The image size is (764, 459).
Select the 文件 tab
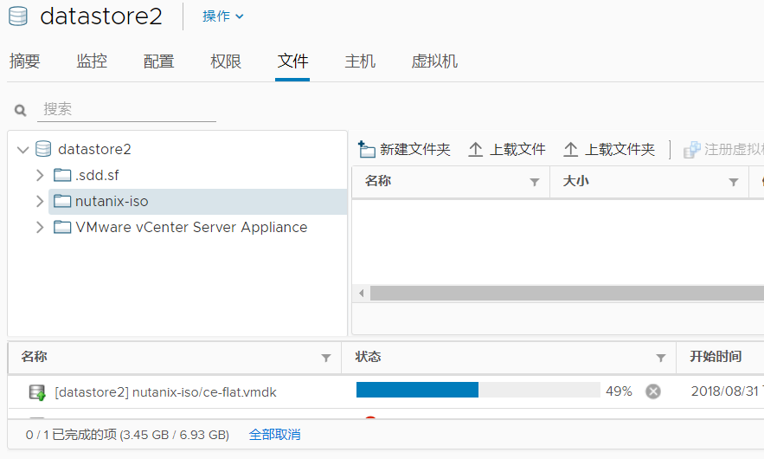click(292, 61)
